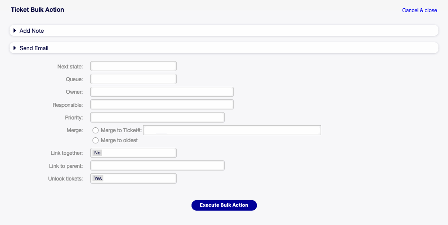Open the Owner selection field
Image resolution: width=448 pixels, height=225 pixels.
point(162,92)
